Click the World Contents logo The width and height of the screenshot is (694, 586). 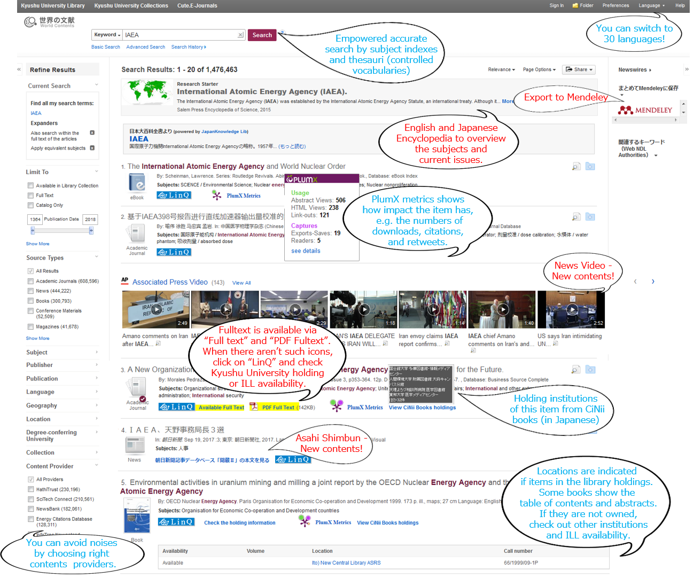pos(49,22)
